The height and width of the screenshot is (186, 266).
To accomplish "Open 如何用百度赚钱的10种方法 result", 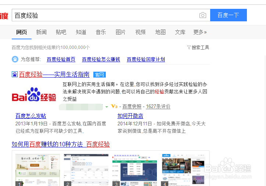I will point(61,144).
